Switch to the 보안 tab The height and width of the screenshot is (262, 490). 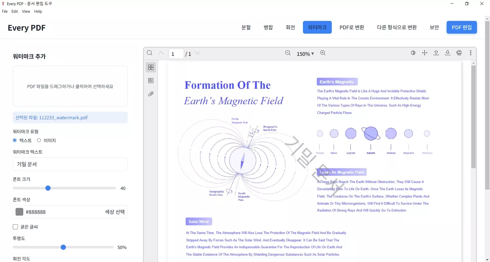(434, 27)
